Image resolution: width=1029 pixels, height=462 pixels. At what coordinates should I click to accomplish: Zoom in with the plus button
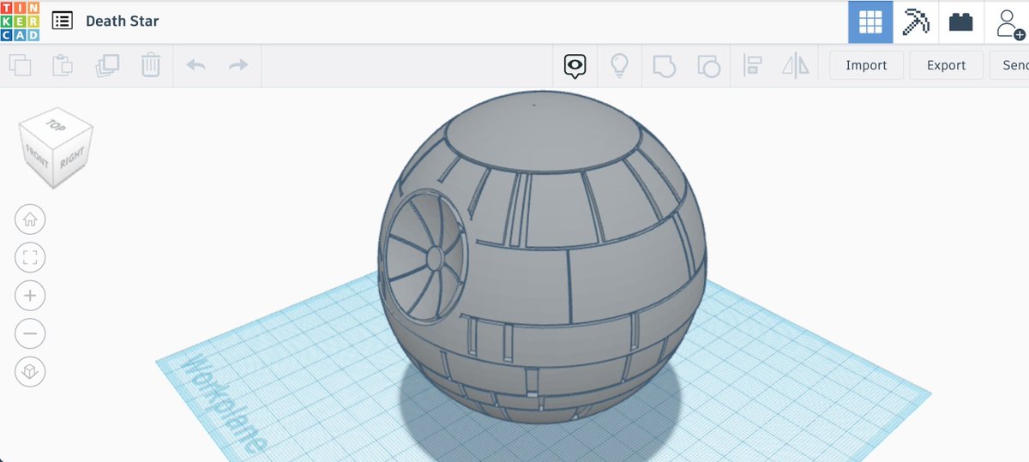pos(30,296)
